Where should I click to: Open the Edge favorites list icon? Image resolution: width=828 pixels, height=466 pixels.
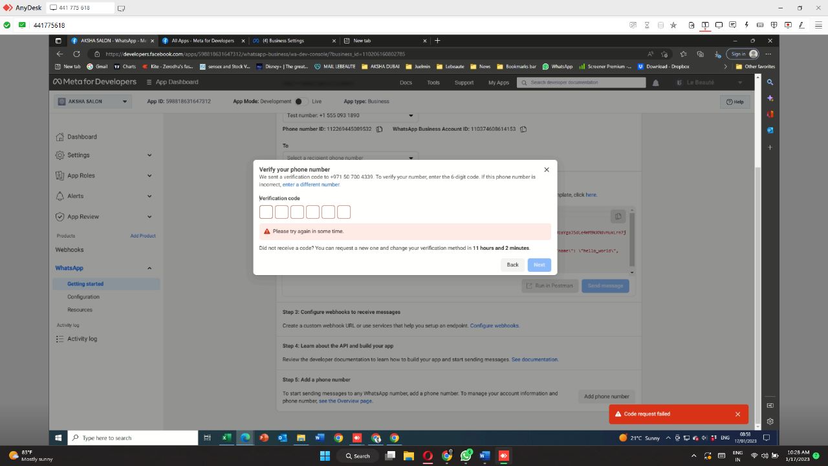coord(683,54)
